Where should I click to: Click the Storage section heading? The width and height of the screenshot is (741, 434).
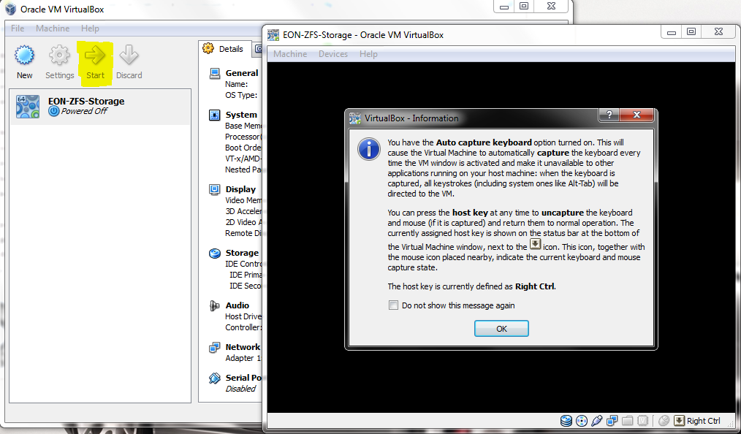point(241,253)
